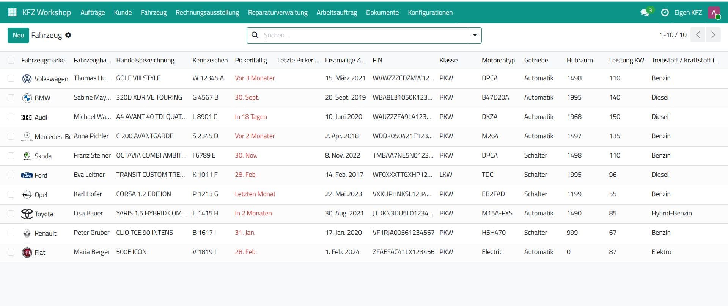Click the 1-10 / 10 pager counter

(x=673, y=35)
